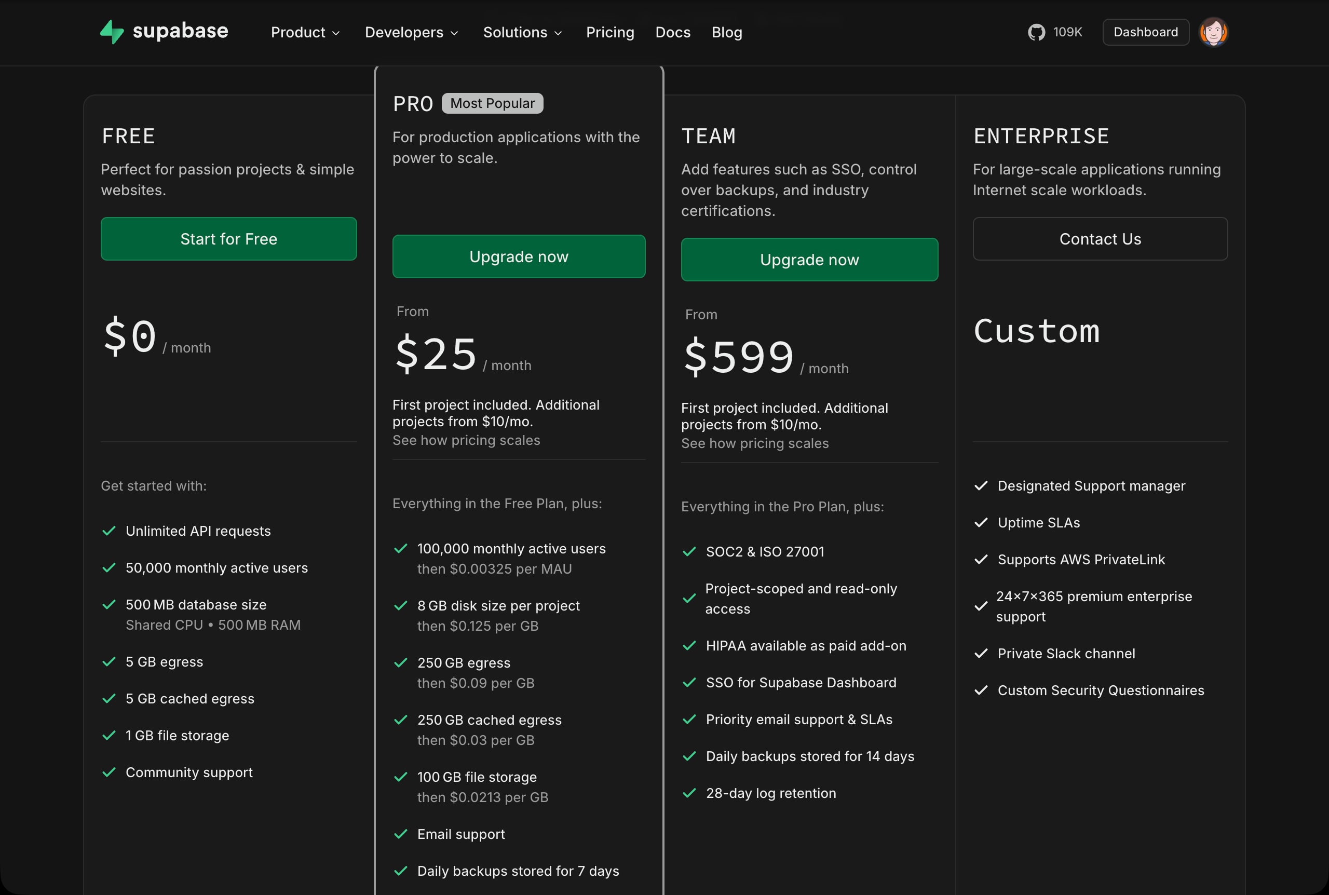Open the Docs navigation link
Screen dimensions: 1329x895
673,33
